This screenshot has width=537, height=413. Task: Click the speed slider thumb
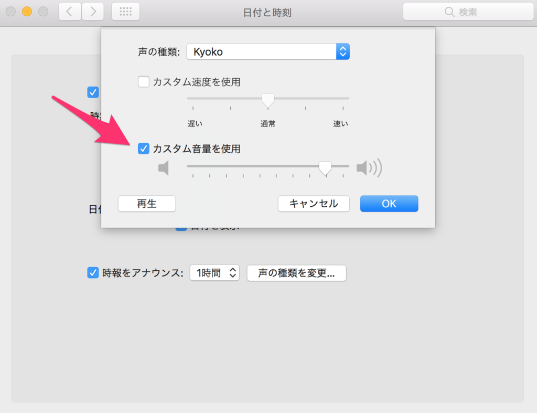pos(268,100)
